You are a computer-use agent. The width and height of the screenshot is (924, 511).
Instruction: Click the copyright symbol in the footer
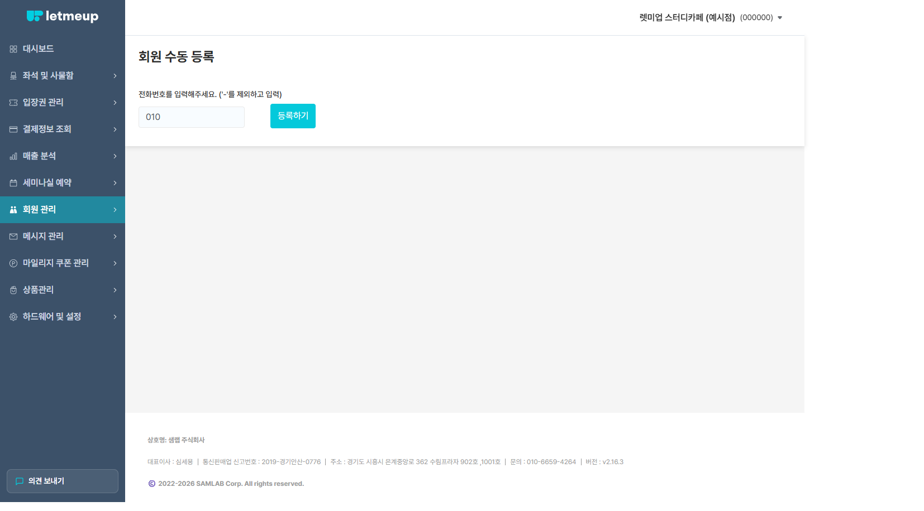coord(152,484)
